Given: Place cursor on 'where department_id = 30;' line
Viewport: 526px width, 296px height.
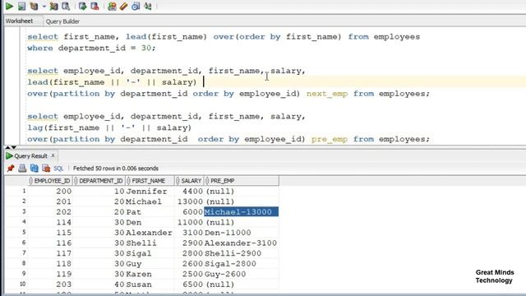Looking at the screenshot, I should point(91,48).
